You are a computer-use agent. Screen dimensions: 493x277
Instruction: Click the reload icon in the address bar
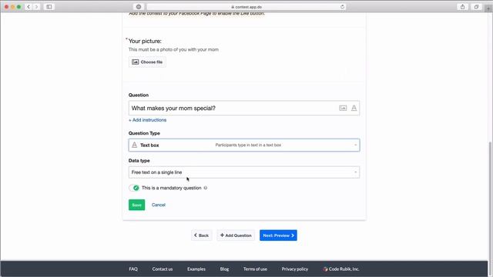click(342, 7)
